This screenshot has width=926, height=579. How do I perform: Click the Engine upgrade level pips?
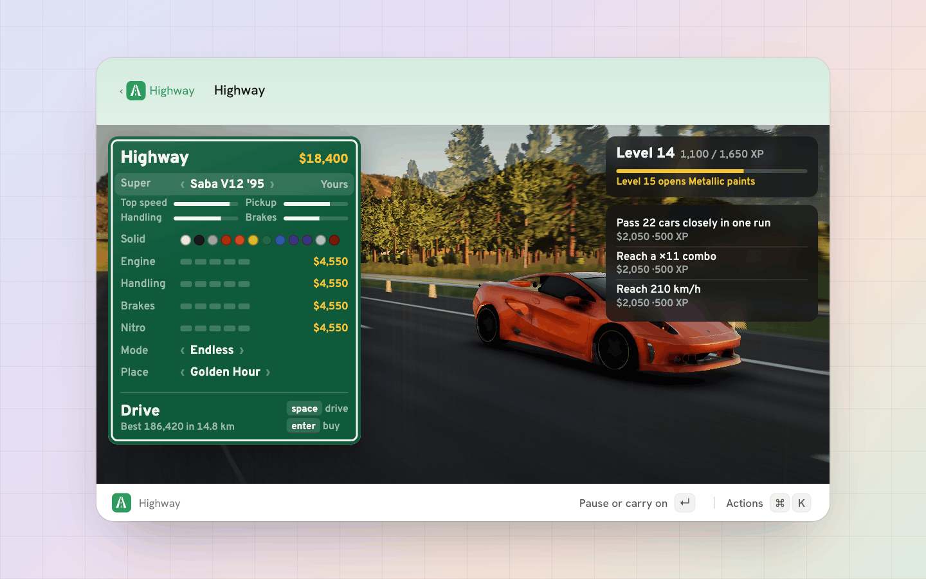pyautogui.click(x=215, y=262)
